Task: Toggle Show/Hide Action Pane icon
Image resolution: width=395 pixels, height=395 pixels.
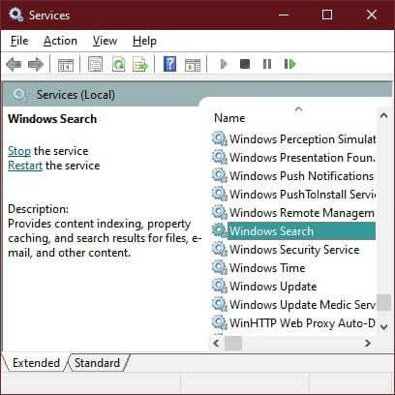Action: point(193,65)
